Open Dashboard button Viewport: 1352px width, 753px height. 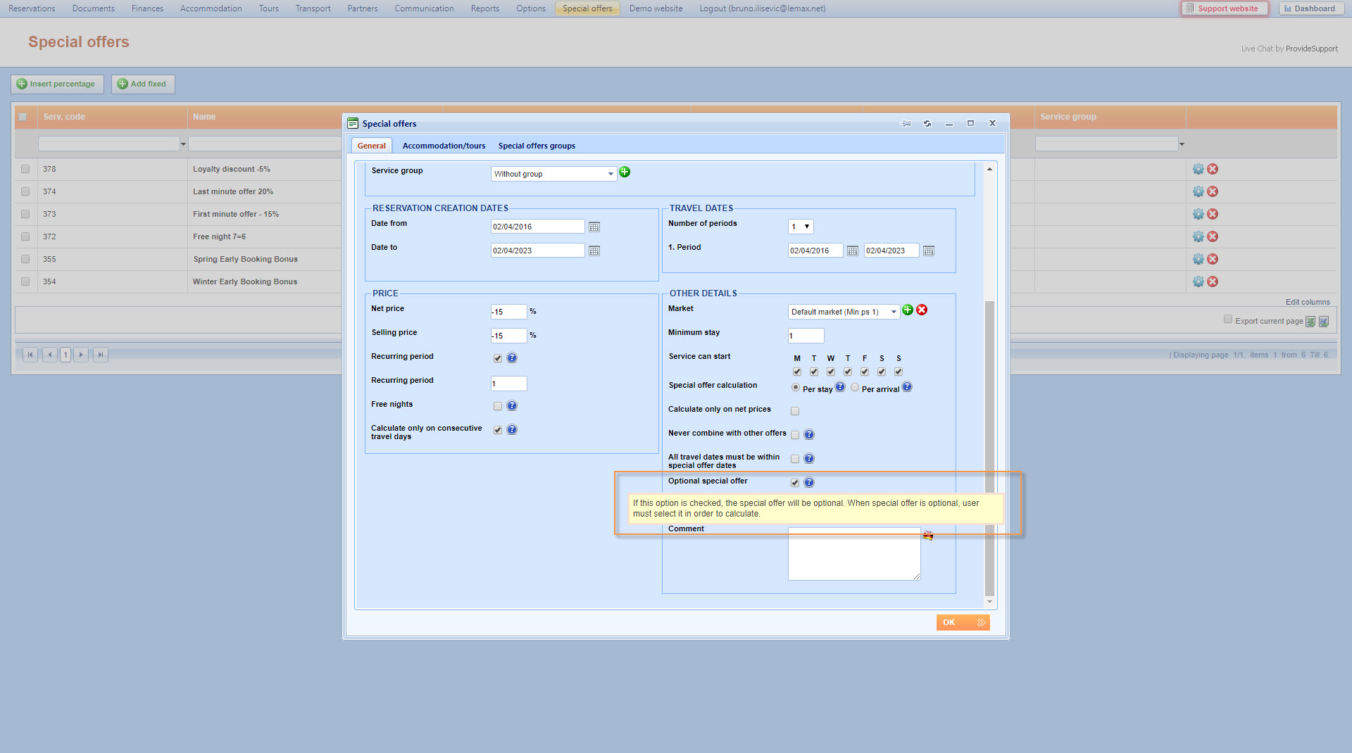click(x=1310, y=8)
